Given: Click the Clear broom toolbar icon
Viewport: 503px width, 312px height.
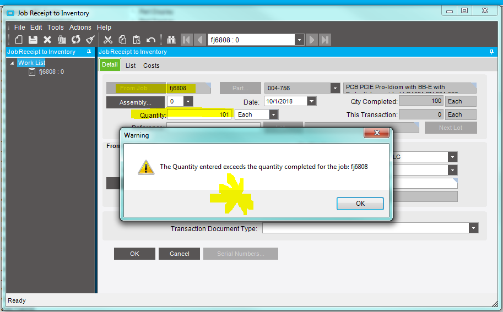Looking at the screenshot, I should (90, 40).
